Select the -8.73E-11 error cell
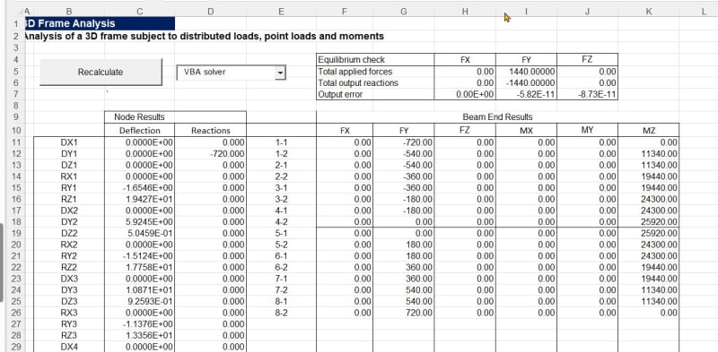 [588, 95]
